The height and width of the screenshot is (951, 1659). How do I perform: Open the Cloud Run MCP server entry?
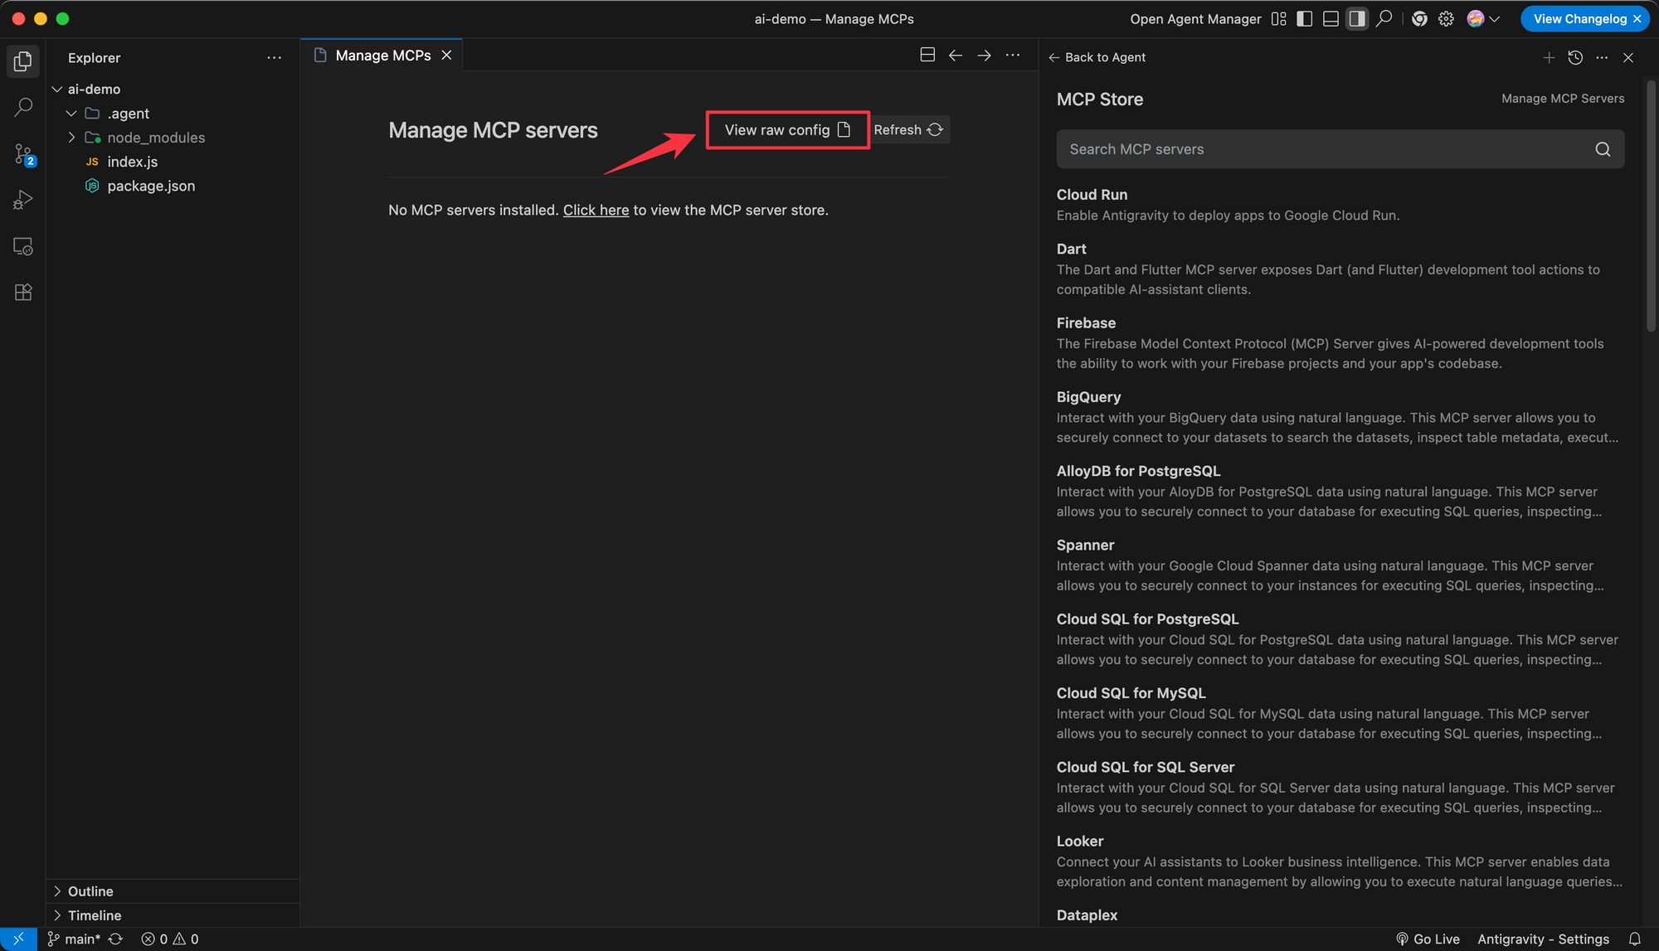[1092, 195]
